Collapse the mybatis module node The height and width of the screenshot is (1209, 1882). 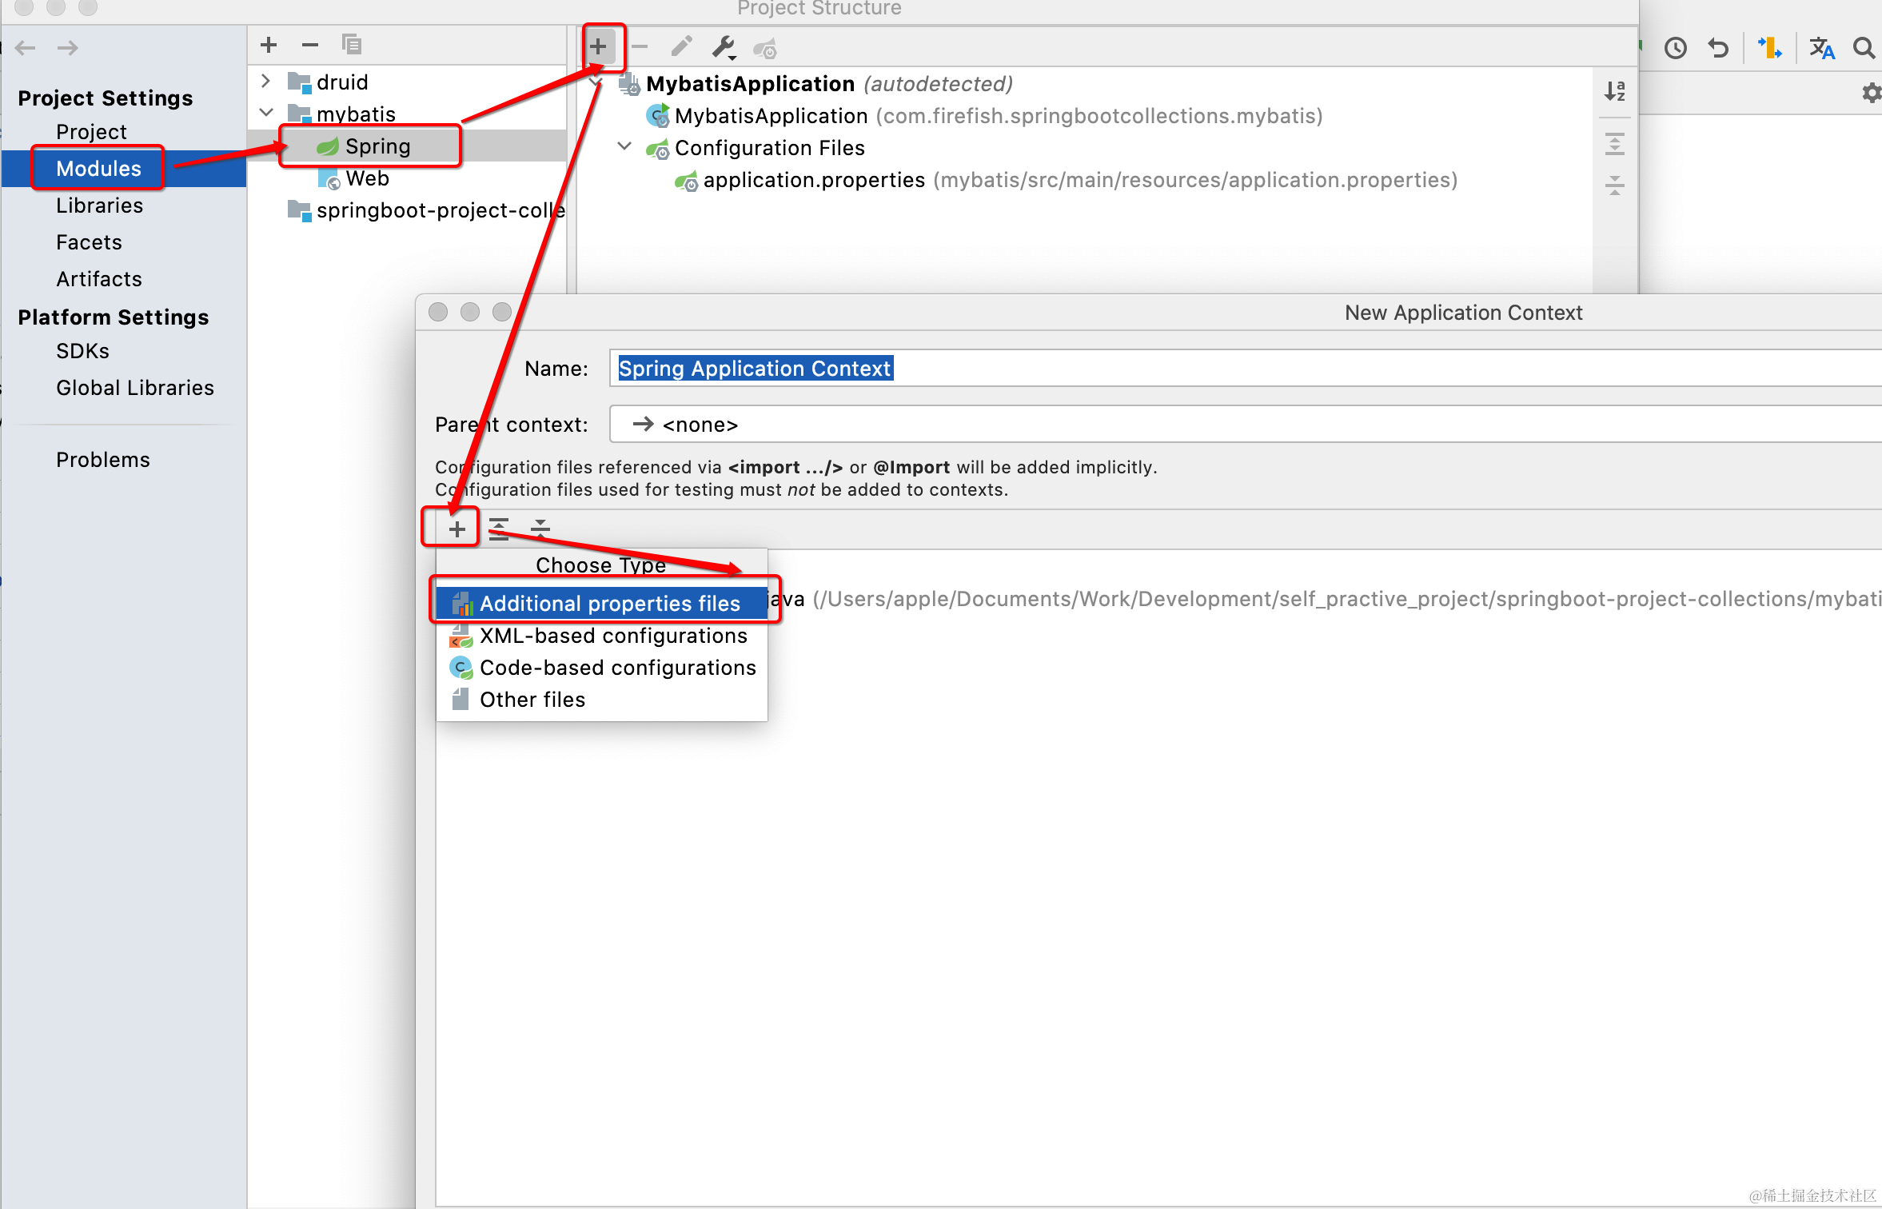tap(266, 114)
